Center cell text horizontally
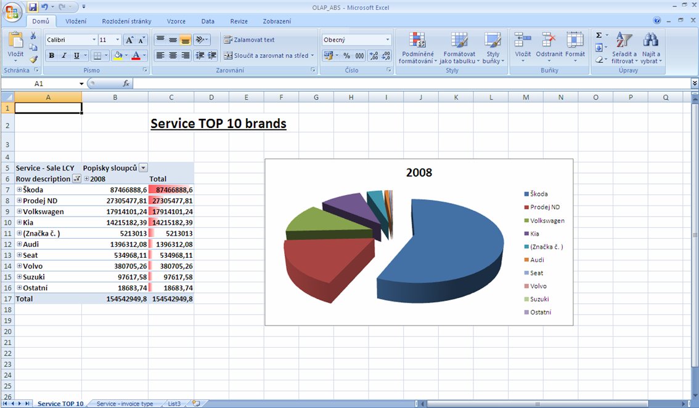The height and width of the screenshot is (408, 699). [173, 55]
